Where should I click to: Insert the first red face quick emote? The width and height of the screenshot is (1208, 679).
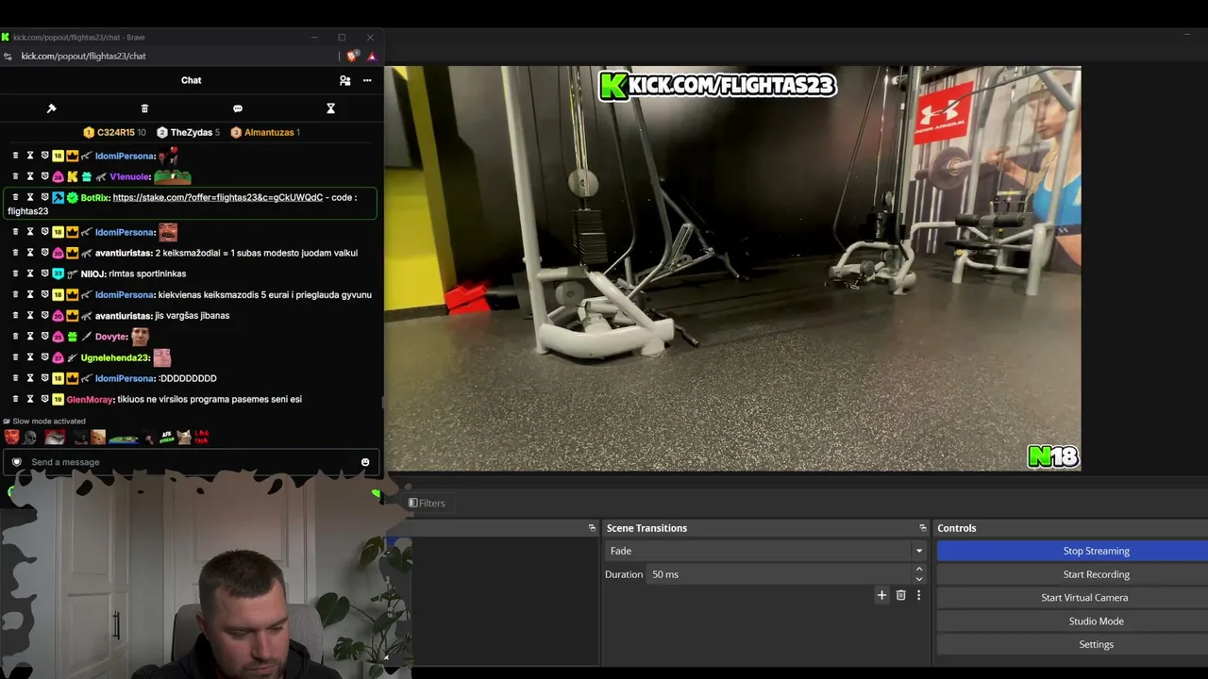click(11, 437)
